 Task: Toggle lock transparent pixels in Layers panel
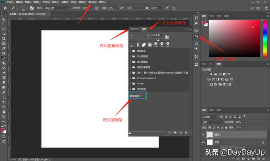pyautogui.click(x=210, y=127)
